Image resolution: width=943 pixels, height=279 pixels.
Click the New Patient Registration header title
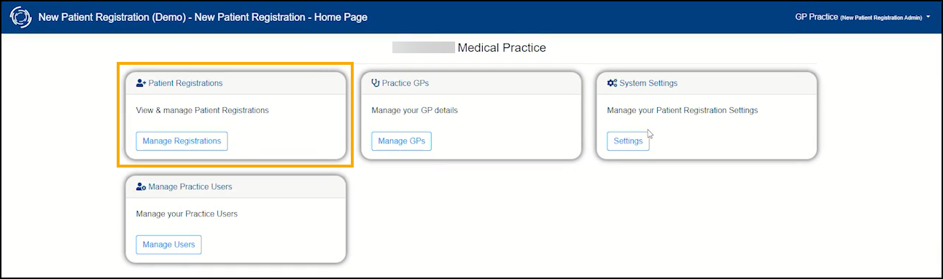203,17
